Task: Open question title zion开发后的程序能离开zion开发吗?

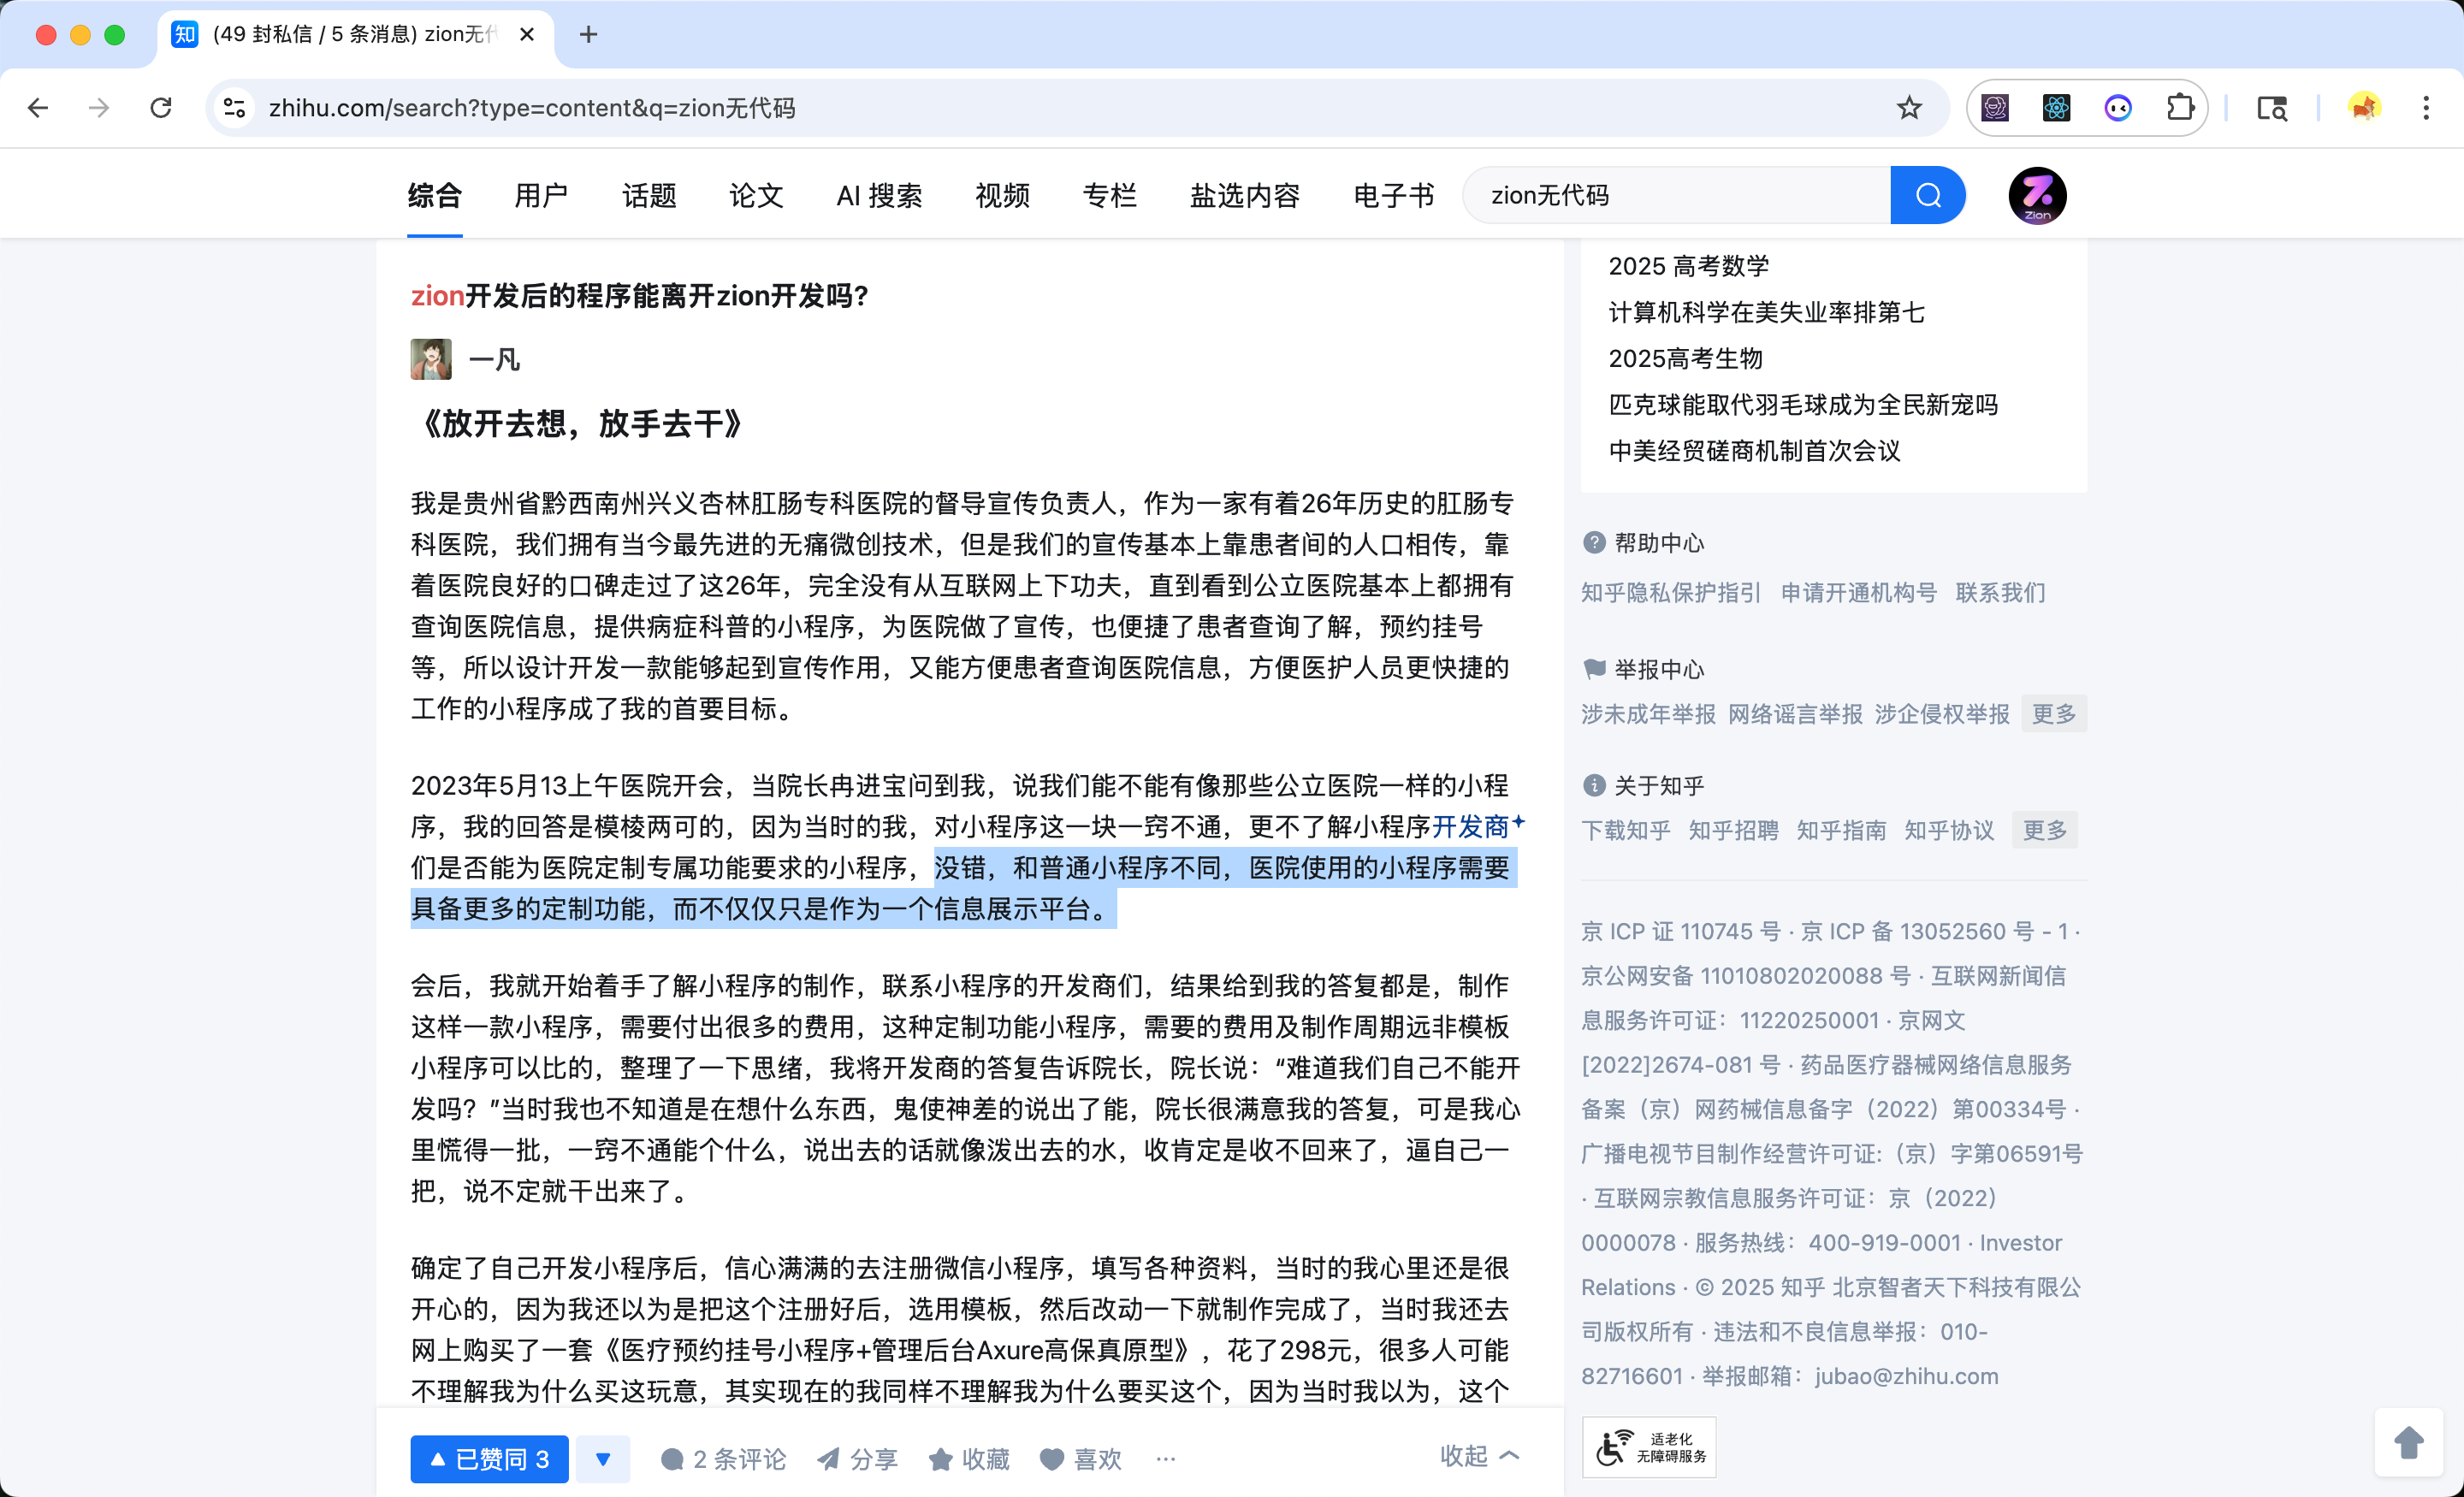Action: (x=640, y=296)
